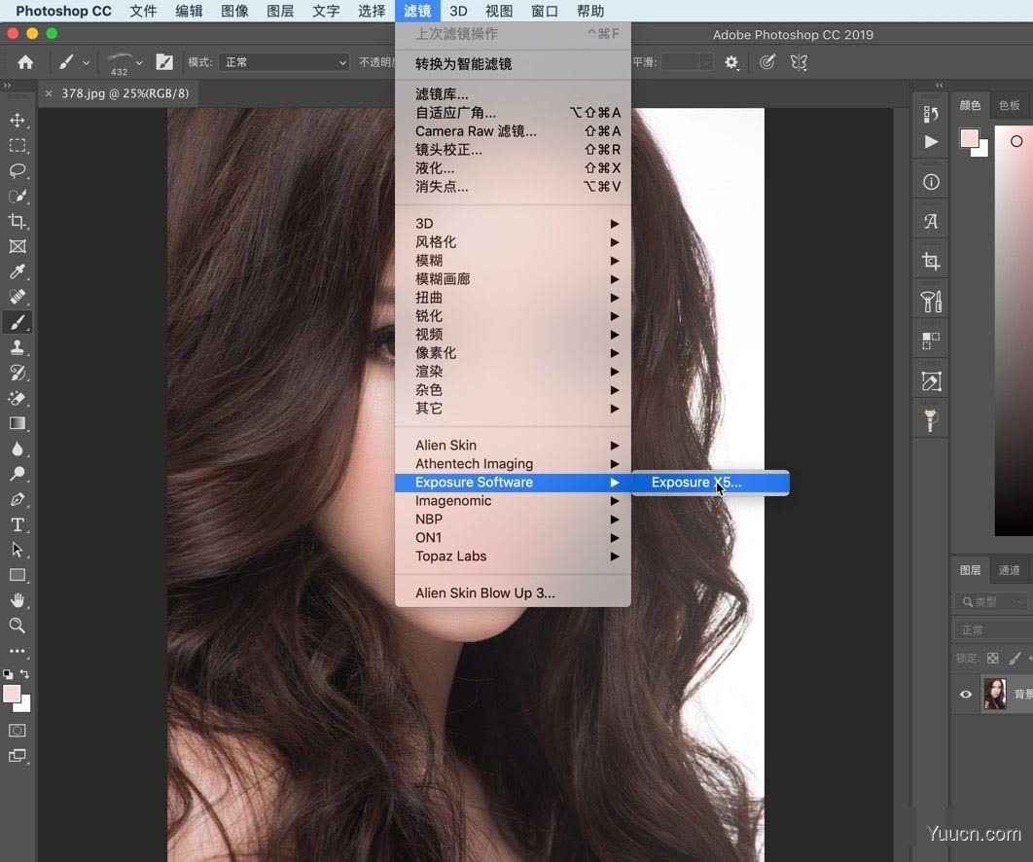Expand the 风格化 submenu
1033x862 pixels.
pos(513,242)
